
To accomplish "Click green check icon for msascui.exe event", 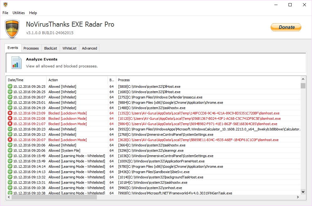I will point(10,97).
